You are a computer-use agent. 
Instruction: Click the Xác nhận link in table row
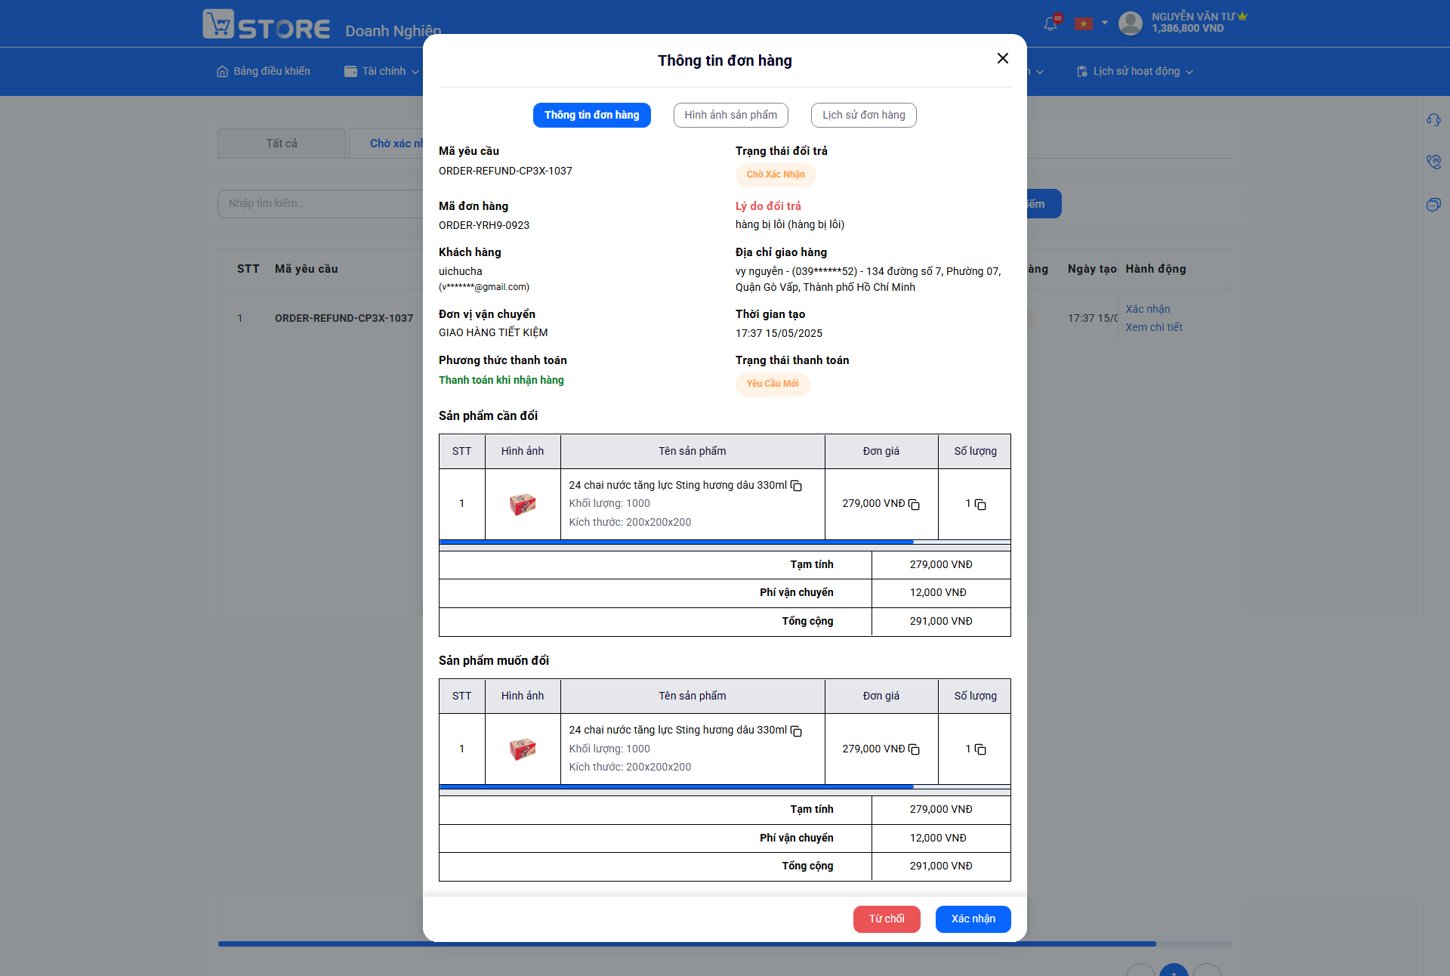1148,309
